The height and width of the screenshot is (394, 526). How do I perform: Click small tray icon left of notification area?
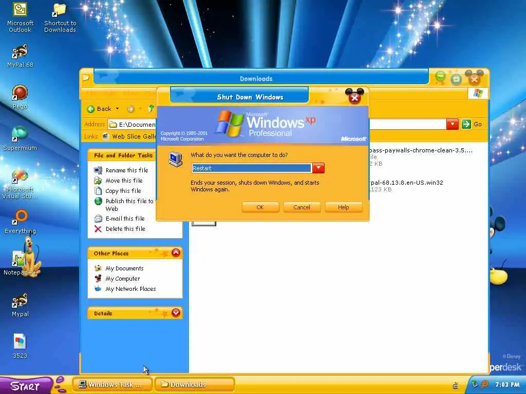(x=455, y=385)
